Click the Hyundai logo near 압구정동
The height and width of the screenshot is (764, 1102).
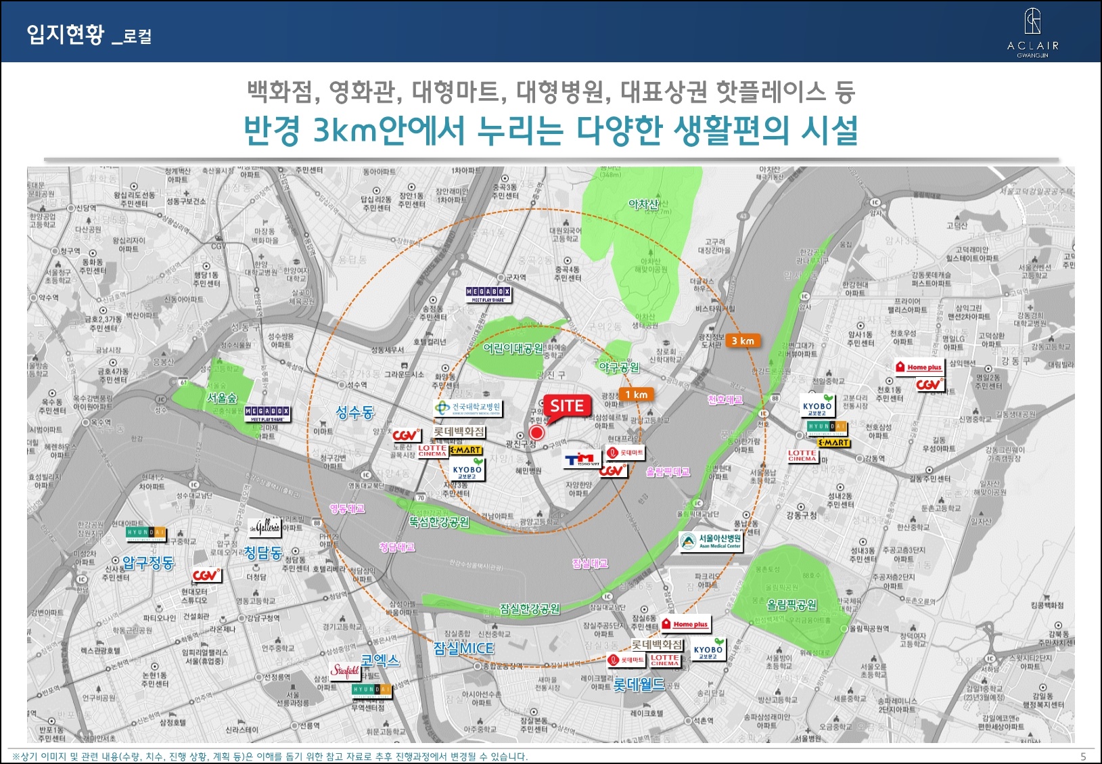[x=147, y=534]
